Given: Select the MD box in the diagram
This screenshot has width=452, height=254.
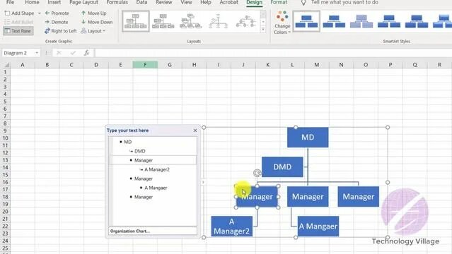Looking at the screenshot, I should [x=308, y=137].
